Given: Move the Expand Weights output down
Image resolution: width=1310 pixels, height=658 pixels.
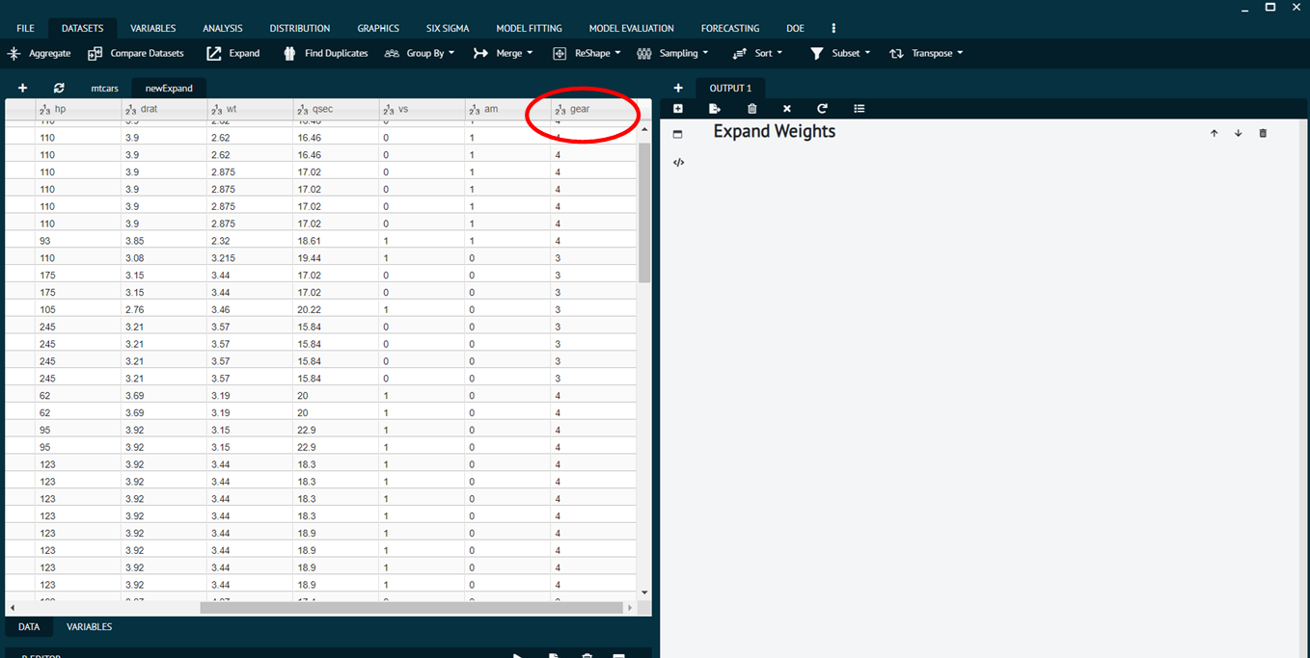Looking at the screenshot, I should [1239, 133].
